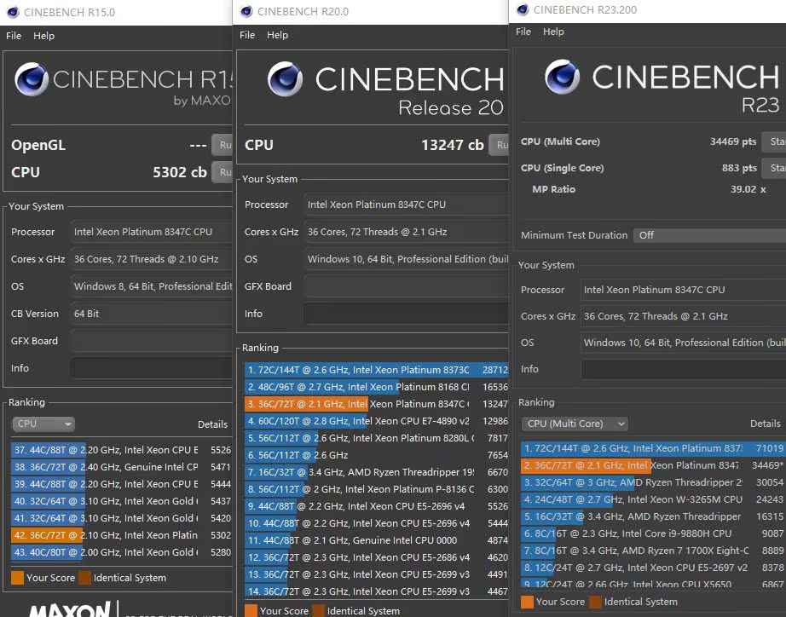Open File menu in Cinebench R15
The image size is (786, 617).
coord(14,36)
